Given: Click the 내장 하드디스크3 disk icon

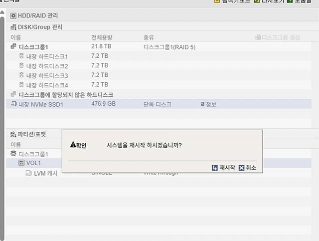Looking at the screenshot, I should [x=21, y=75].
